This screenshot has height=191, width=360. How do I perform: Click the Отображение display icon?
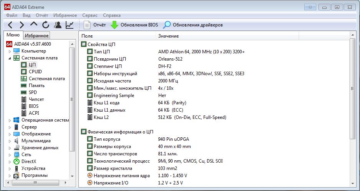click(x=17, y=134)
